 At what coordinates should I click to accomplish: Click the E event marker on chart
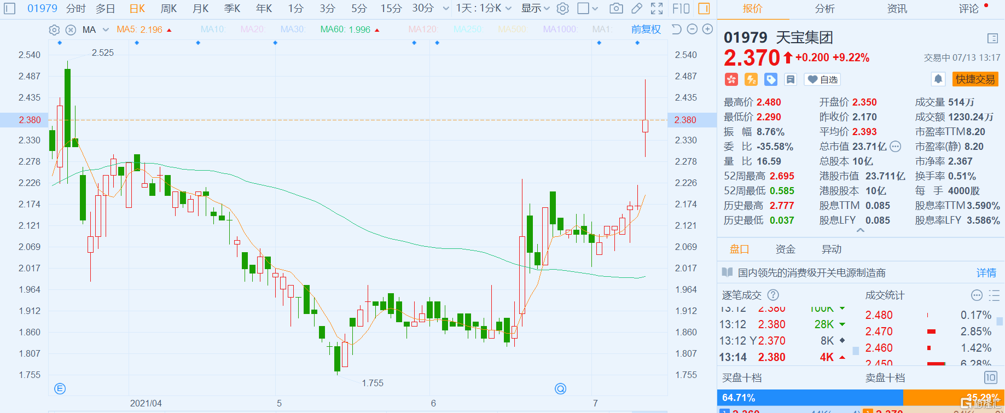(x=60, y=388)
